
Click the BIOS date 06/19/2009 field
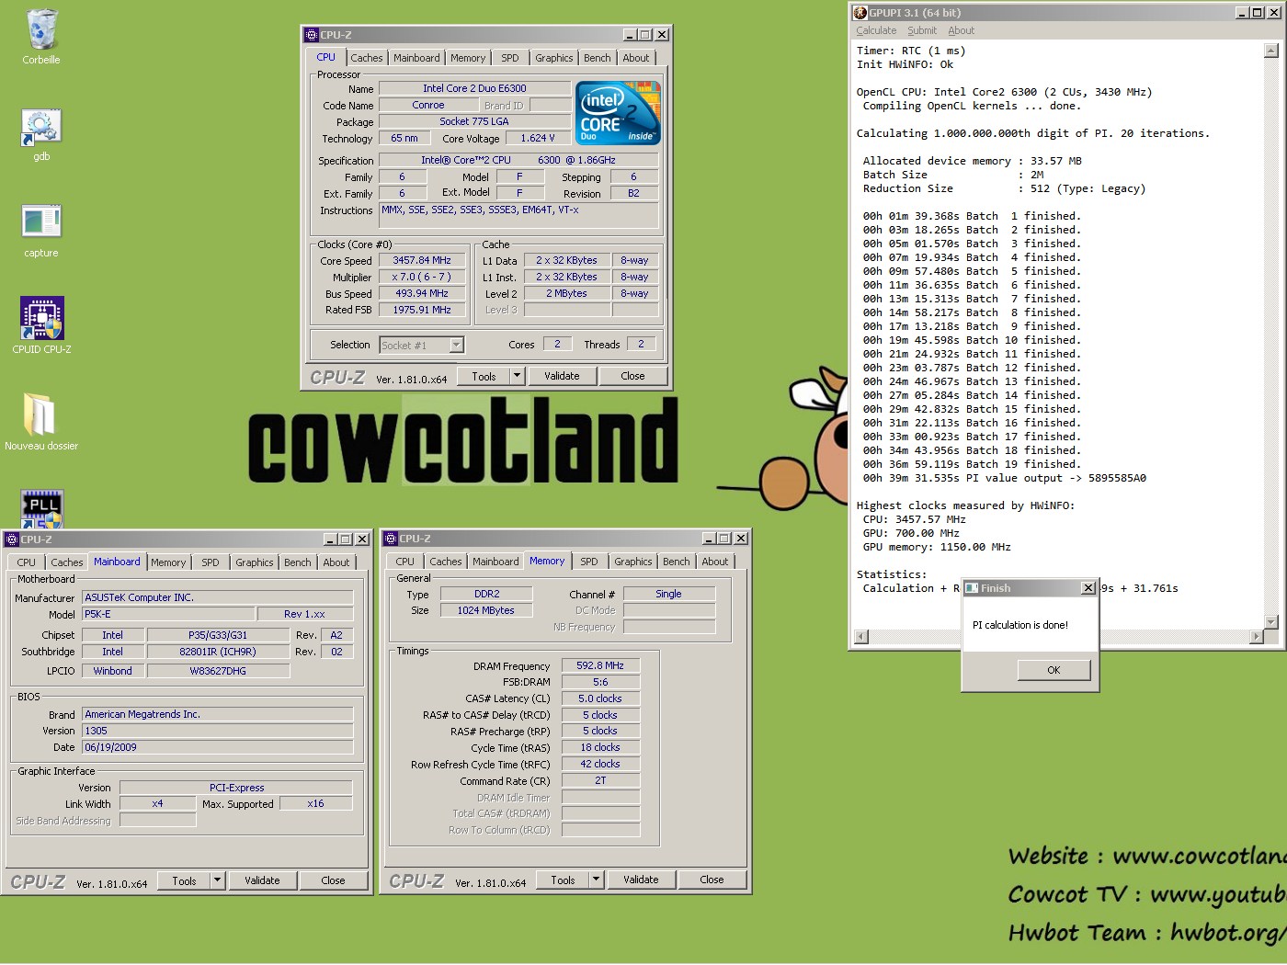[x=218, y=748]
